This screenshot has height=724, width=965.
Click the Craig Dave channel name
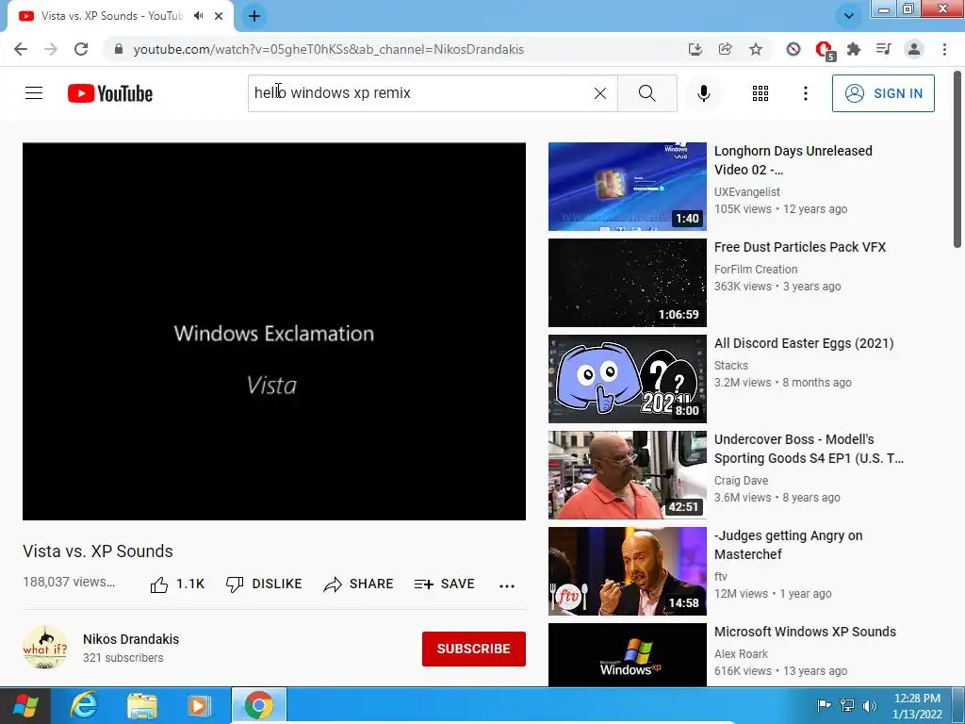pyautogui.click(x=741, y=480)
